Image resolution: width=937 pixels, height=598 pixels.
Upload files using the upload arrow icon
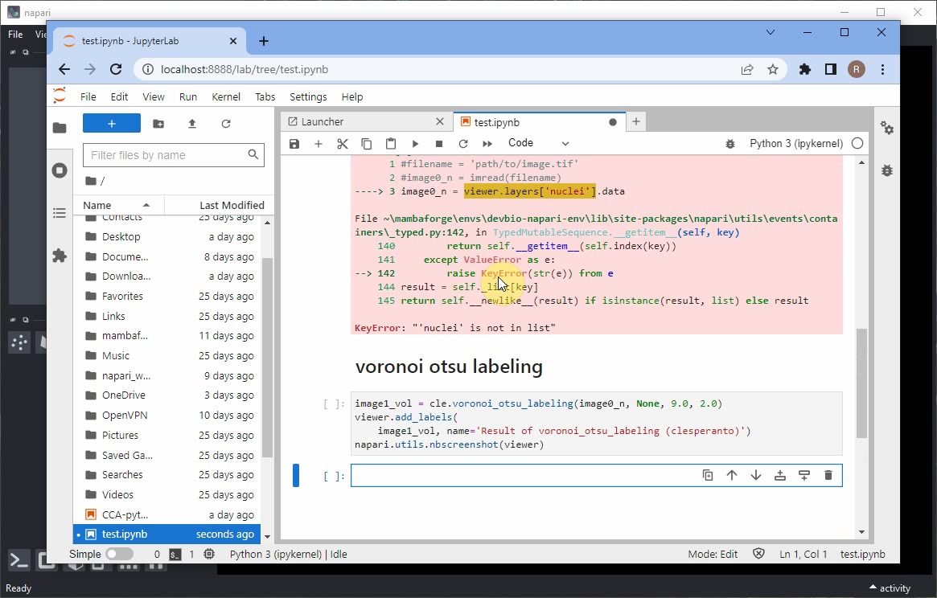pos(192,124)
